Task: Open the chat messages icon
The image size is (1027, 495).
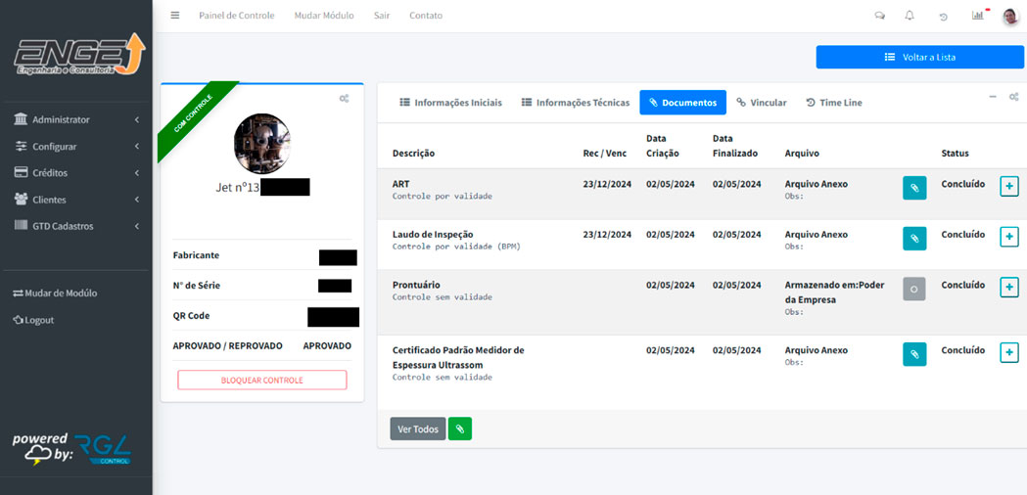Action: [880, 16]
